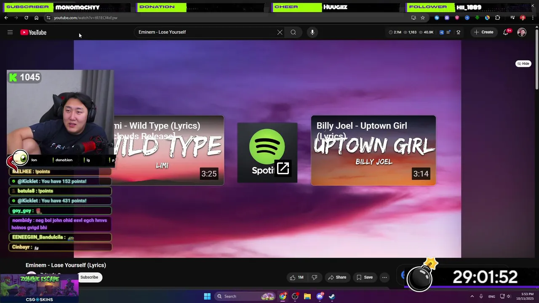Click the Create button

tap(483, 32)
